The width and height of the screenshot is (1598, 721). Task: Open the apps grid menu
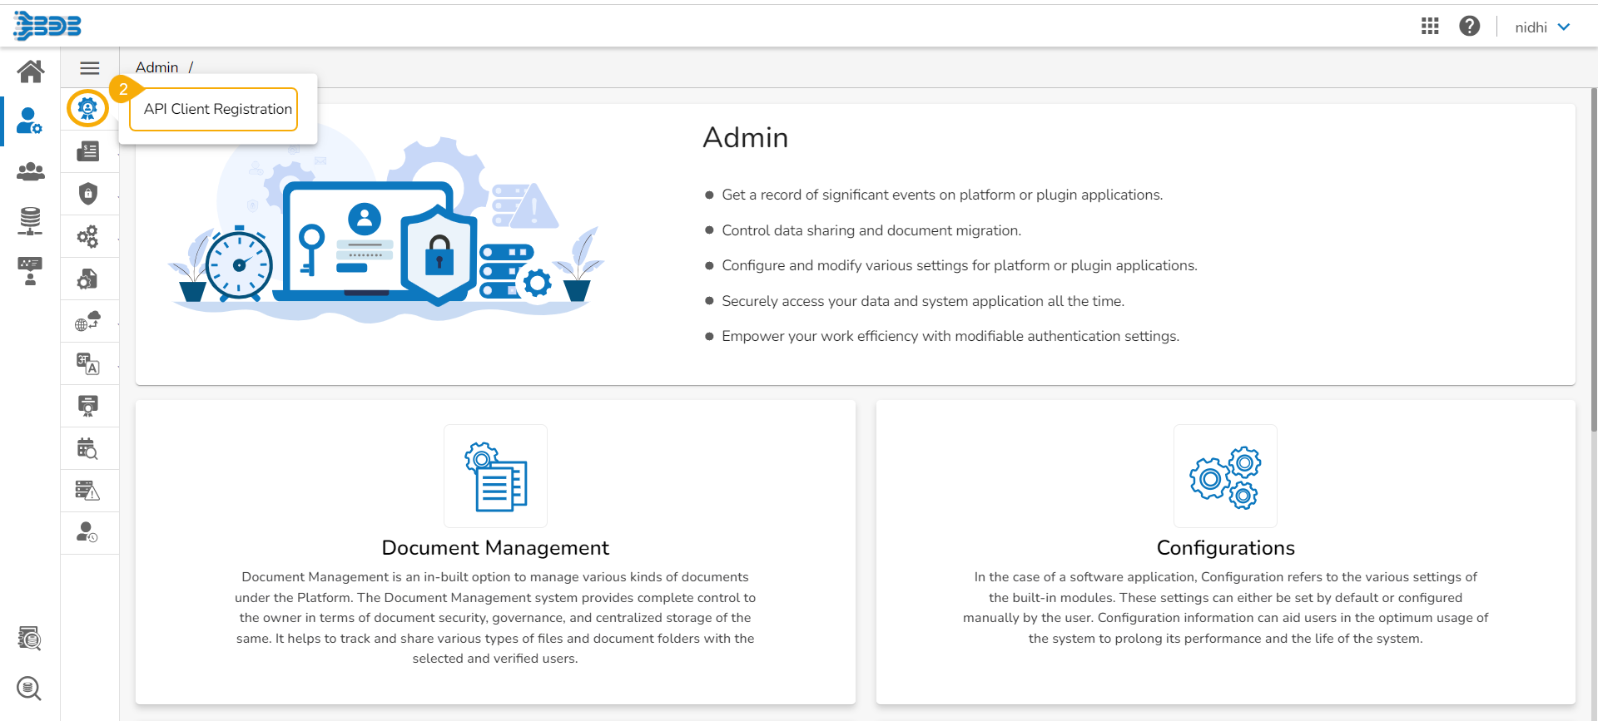(1430, 27)
